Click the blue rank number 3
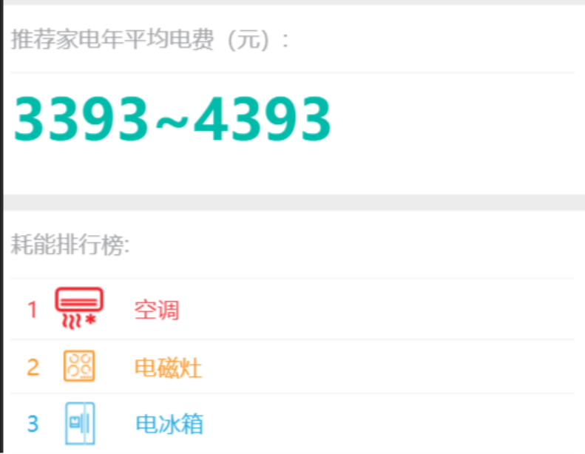The width and height of the screenshot is (585, 454). pos(33,424)
